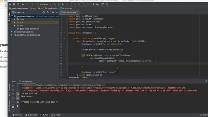Click geekbrains breadcrumb in navigation bar
Screen dimensions: 208x117
tap(51, 8)
